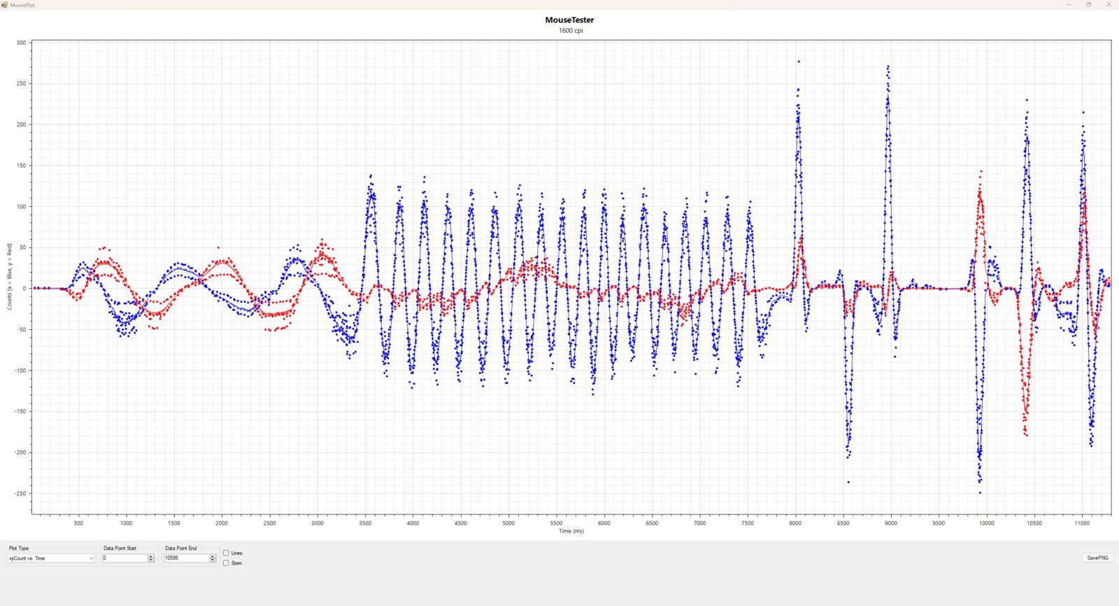Viewport: 1119px width, 606px height.
Task: Enable the Lines checkbox
Action: tap(226, 553)
